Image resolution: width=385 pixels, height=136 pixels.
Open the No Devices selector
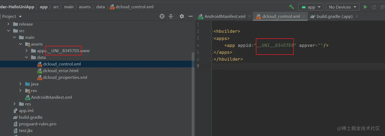pos(343,7)
